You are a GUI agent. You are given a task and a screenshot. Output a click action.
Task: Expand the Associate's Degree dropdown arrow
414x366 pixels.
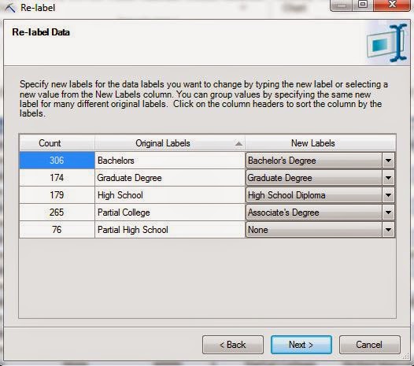tap(388, 213)
